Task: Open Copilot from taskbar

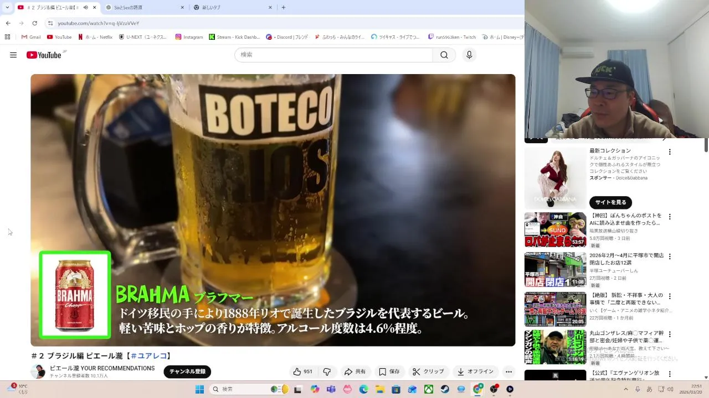Action: point(315,389)
